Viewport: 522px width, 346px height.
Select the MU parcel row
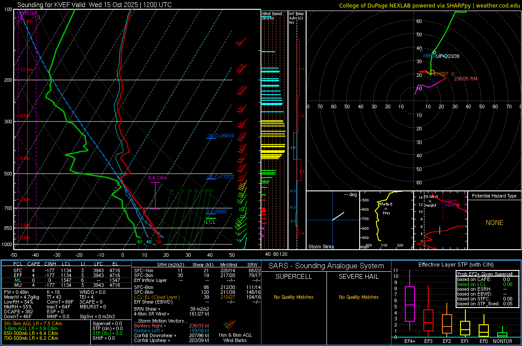coord(67,285)
